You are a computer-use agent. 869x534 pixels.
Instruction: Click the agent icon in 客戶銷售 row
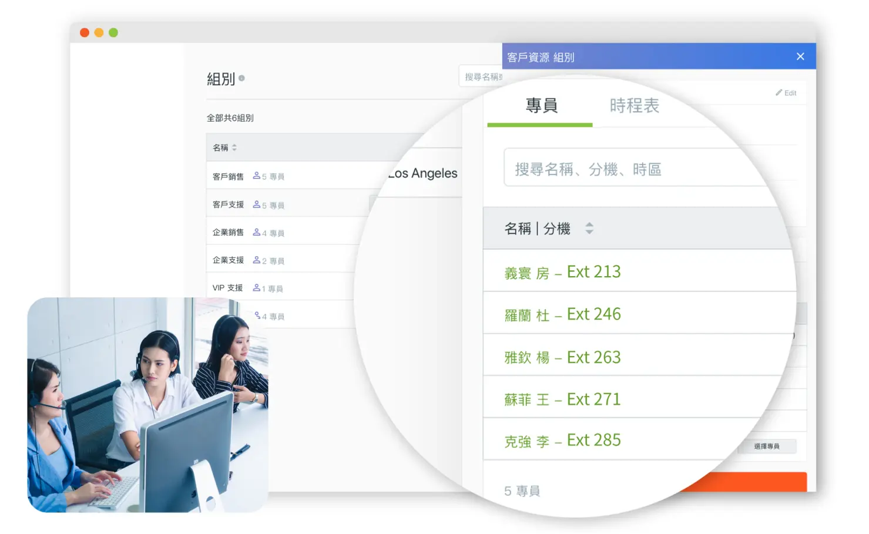[256, 176]
